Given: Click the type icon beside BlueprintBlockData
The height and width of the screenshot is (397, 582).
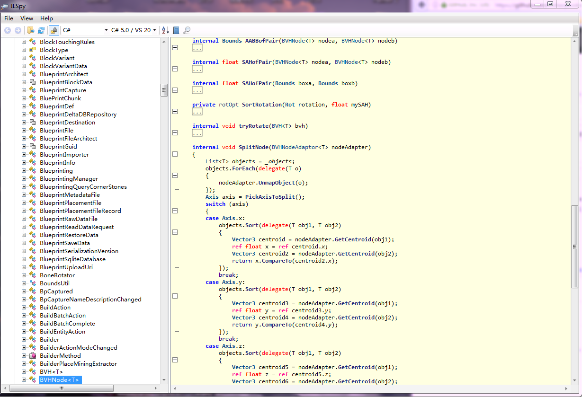Looking at the screenshot, I should pyautogui.click(x=33, y=82).
